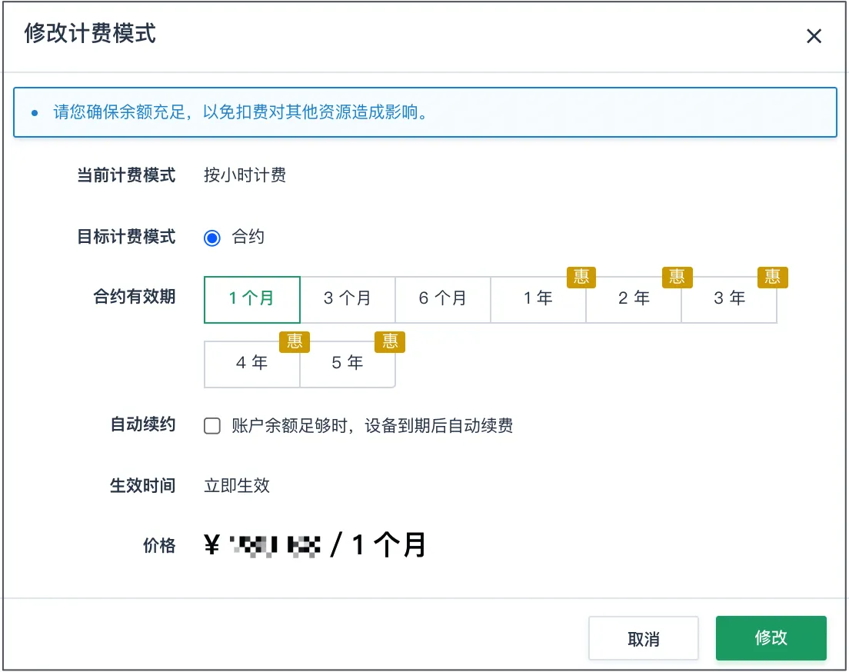Click the 自动续约 field label
Image resolution: width=849 pixels, height=672 pixels.
pos(143,424)
